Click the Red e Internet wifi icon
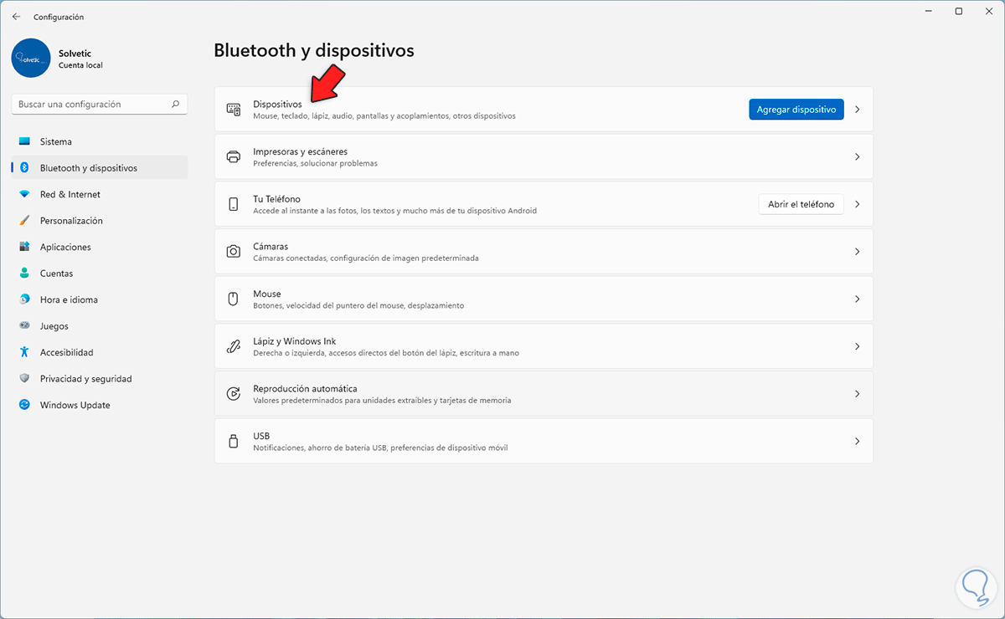The width and height of the screenshot is (1005, 619). [x=24, y=195]
